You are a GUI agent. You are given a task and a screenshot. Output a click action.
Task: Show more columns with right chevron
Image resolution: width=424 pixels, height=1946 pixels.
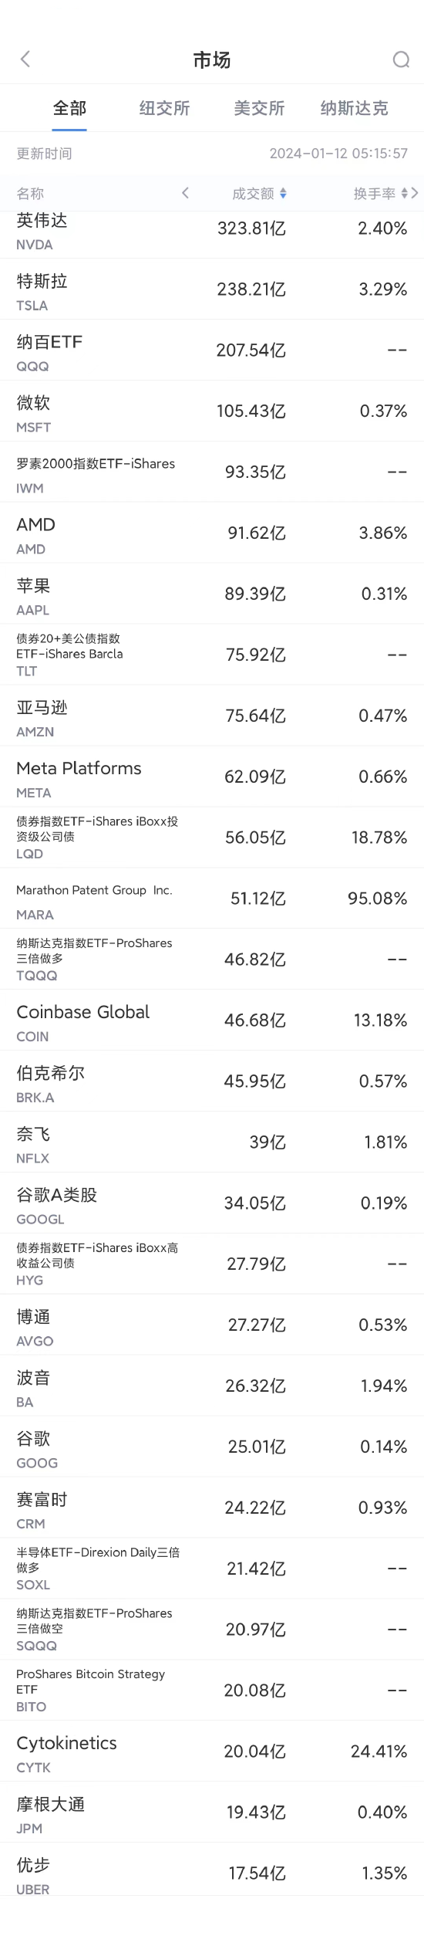click(x=415, y=193)
